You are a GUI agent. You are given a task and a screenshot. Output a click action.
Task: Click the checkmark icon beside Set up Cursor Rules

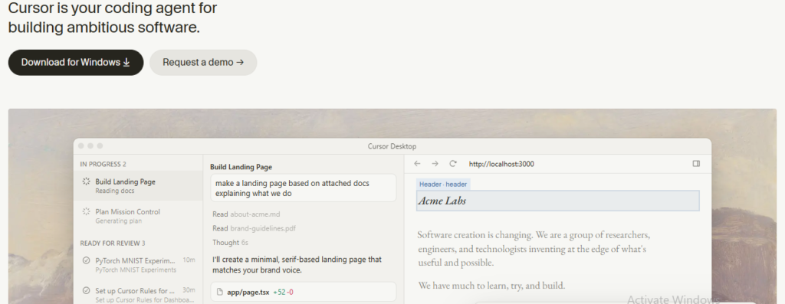(x=86, y=290)
